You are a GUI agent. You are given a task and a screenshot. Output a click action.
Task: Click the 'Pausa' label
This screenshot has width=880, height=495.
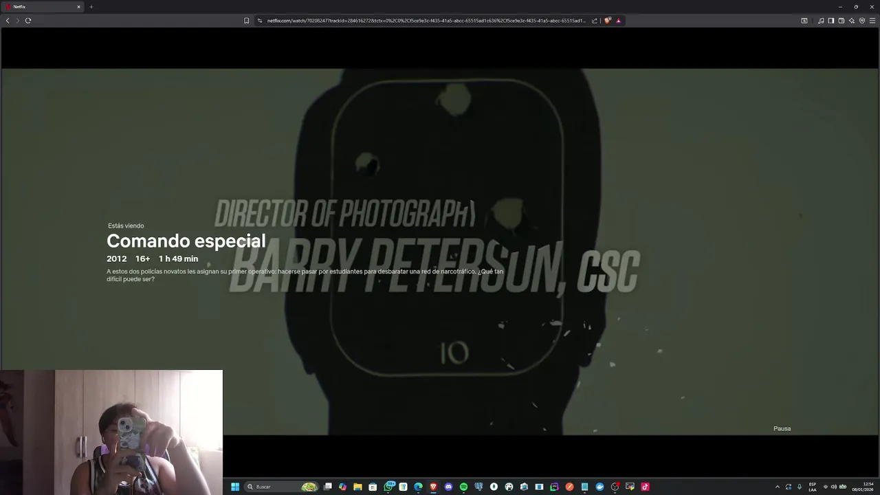click(782, 428)
